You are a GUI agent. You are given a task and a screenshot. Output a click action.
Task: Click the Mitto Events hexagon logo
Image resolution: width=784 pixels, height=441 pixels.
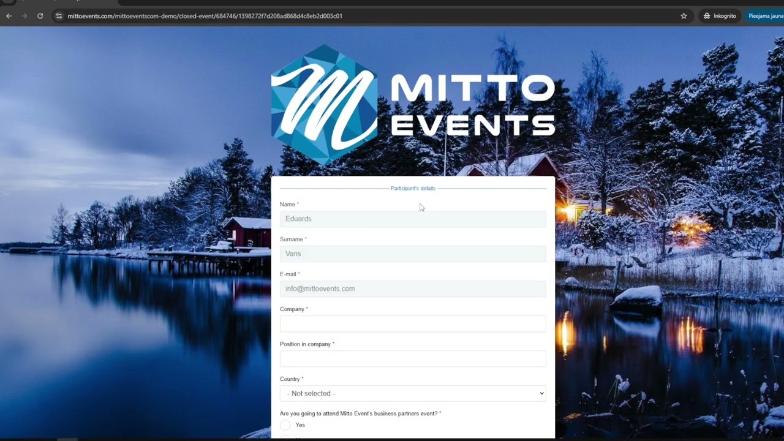[324, 105]
